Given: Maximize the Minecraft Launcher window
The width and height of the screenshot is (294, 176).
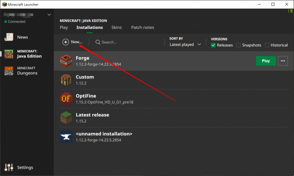Looking at the screenshot, I should (x=273, y=4).
